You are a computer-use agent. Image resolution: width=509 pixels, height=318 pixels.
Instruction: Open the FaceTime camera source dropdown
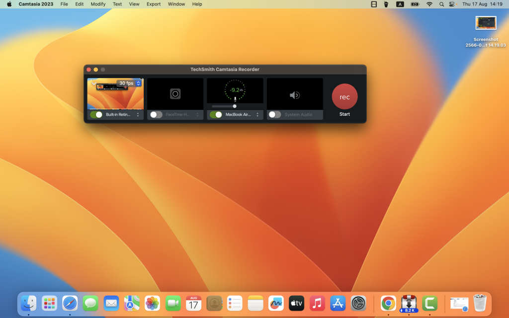point(197,115)
